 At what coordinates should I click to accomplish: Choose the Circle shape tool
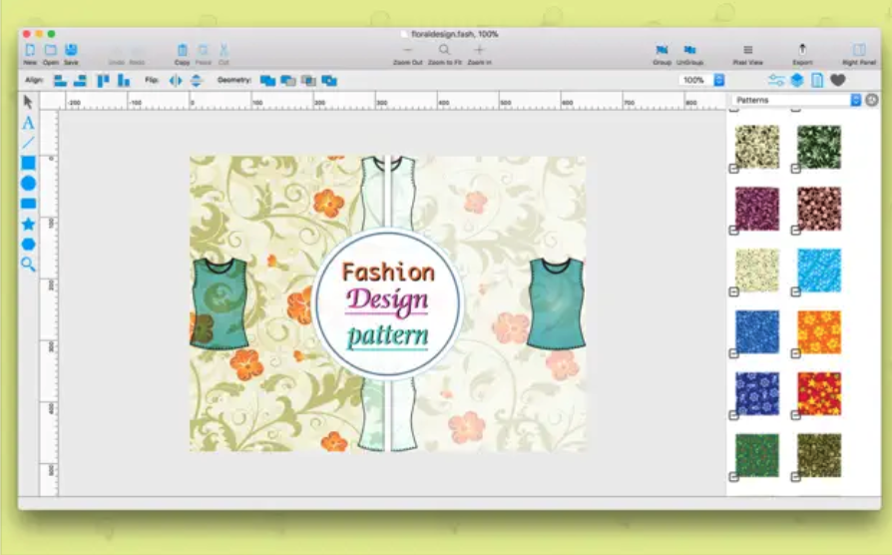pyautogui.click(x=28, y=183)
